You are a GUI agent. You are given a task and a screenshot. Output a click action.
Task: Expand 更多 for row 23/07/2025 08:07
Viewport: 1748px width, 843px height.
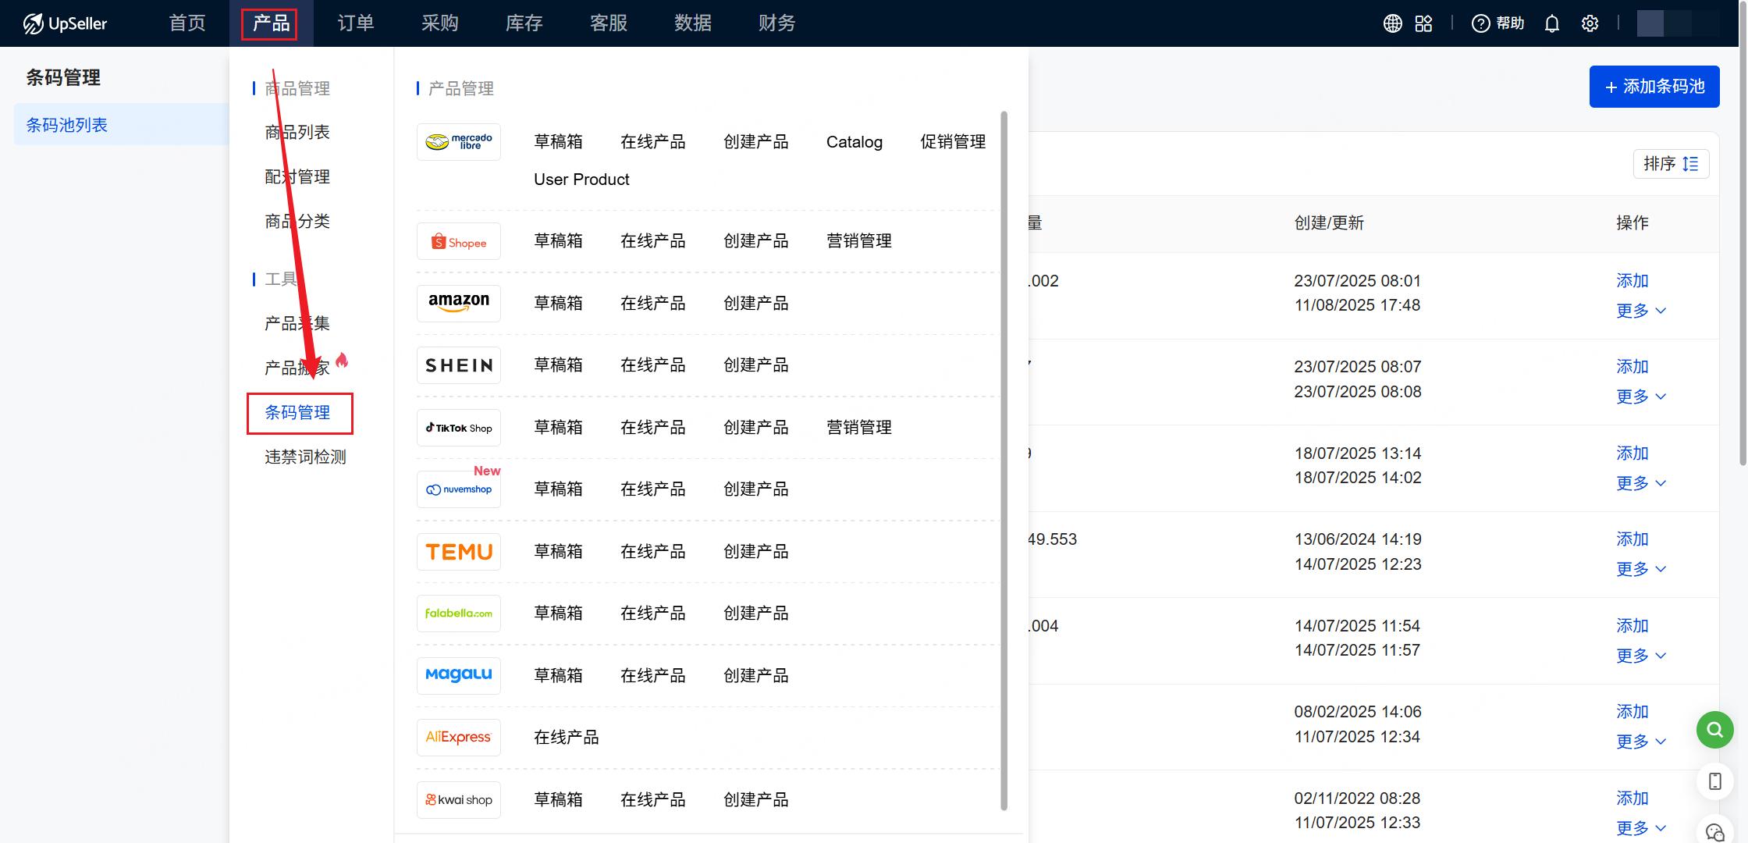click(1640, 397)
